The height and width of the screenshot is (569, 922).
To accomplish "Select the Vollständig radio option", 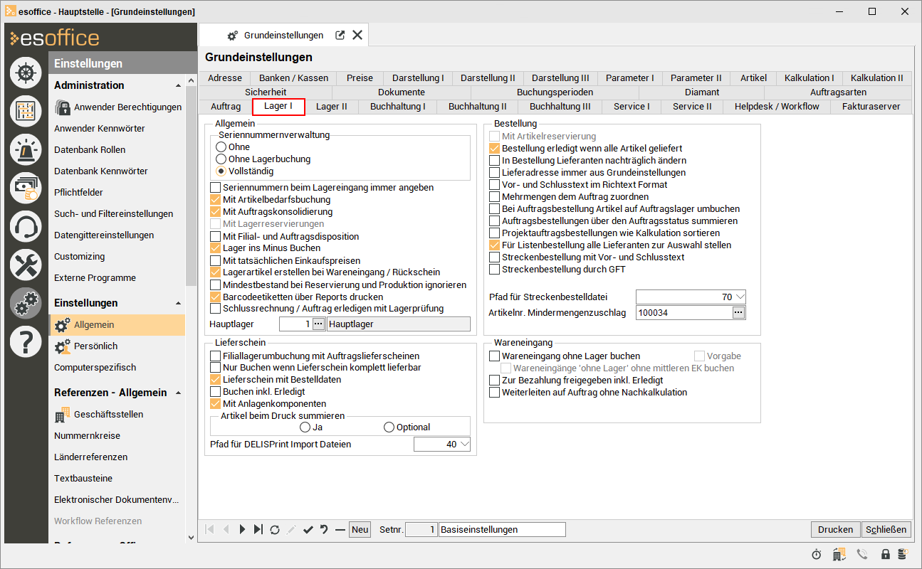I will (245, 171).
